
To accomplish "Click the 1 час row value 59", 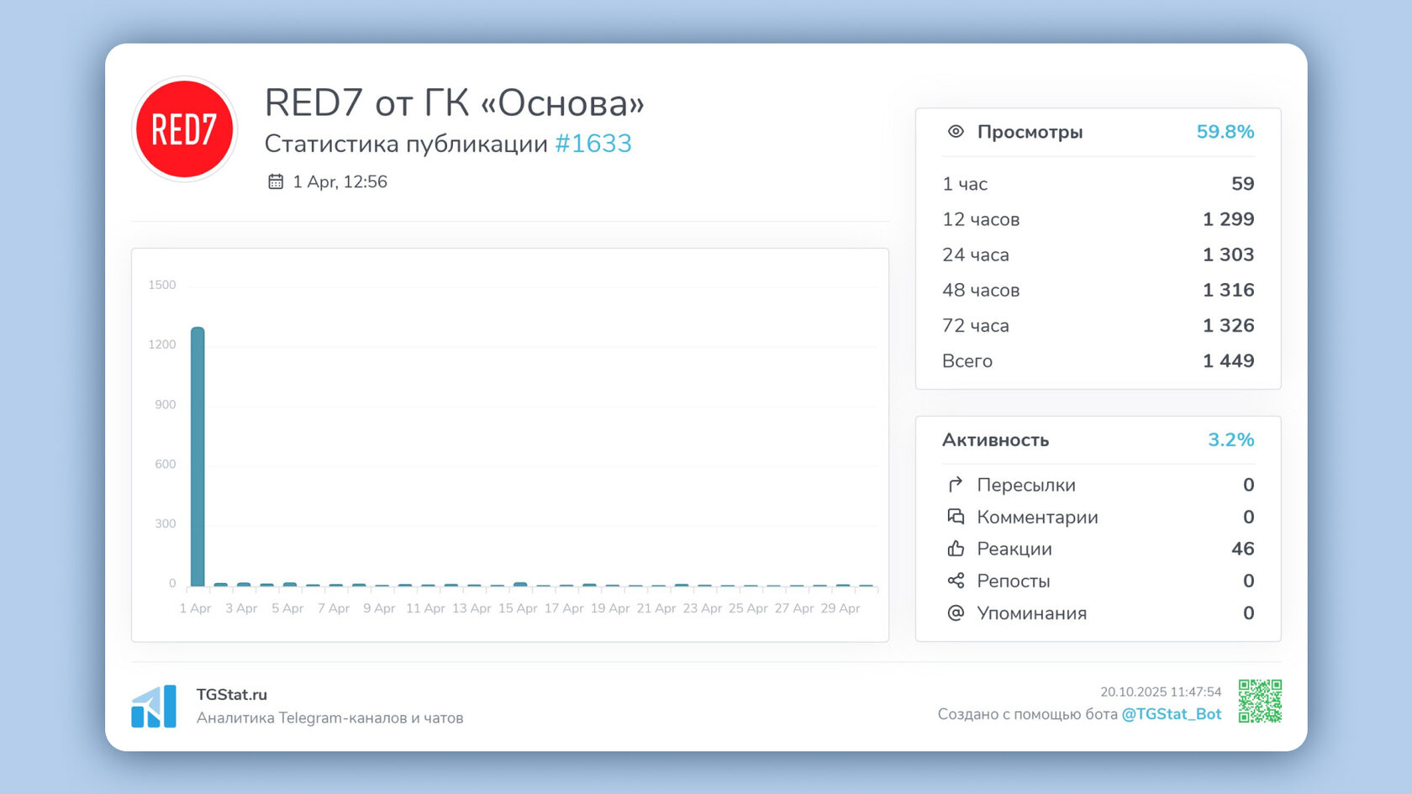I will pos(1243,184).
